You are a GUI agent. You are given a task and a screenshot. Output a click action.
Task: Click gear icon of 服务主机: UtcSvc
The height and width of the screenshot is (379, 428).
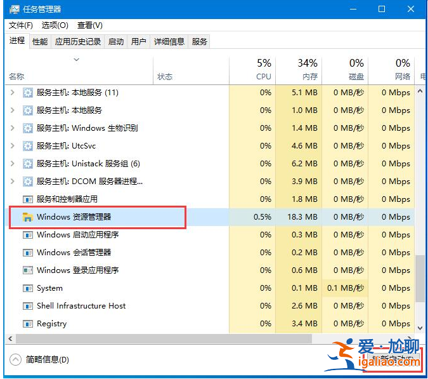coord(27,146)
